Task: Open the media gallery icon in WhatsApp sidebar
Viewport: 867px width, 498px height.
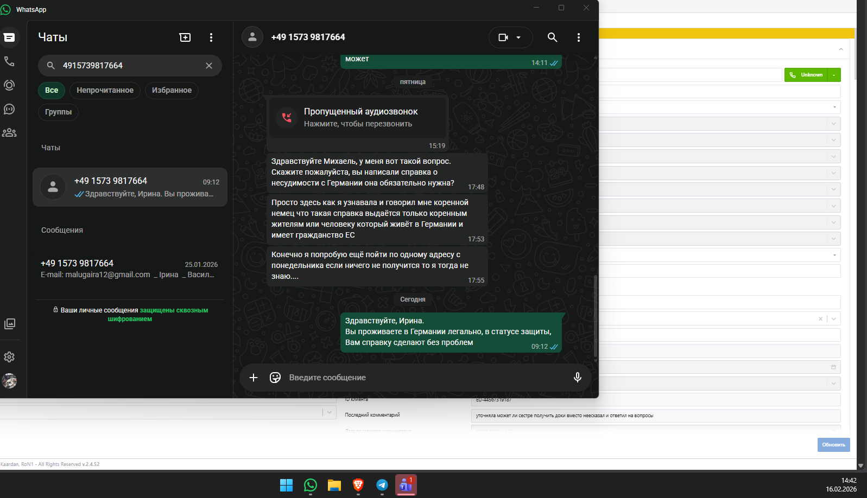Action: [x=9, y=324]
